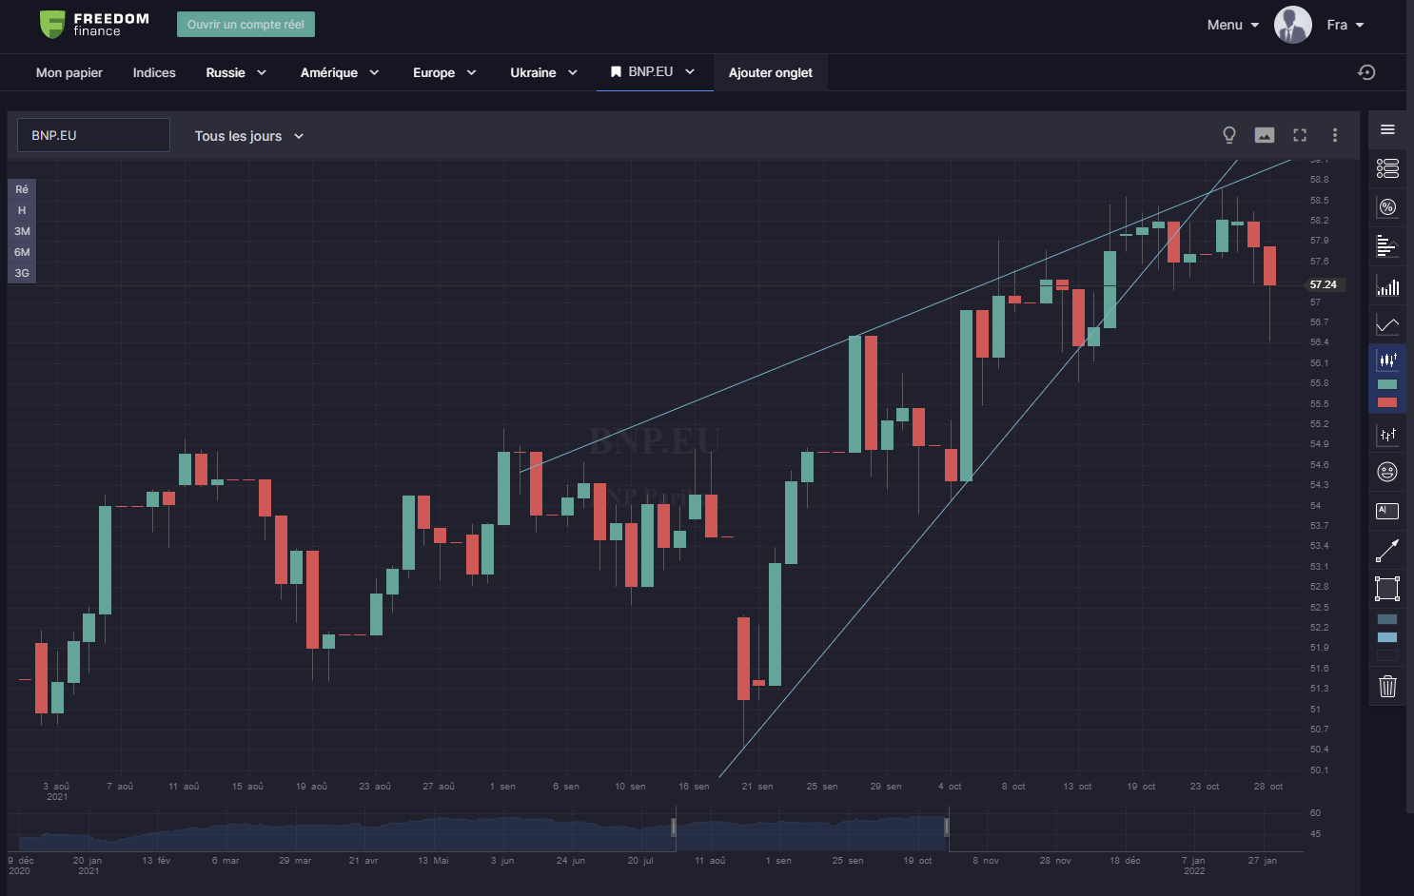Toggle line chart display mode
Screen dimensions: 1414x896
[x=1387, y=323]
